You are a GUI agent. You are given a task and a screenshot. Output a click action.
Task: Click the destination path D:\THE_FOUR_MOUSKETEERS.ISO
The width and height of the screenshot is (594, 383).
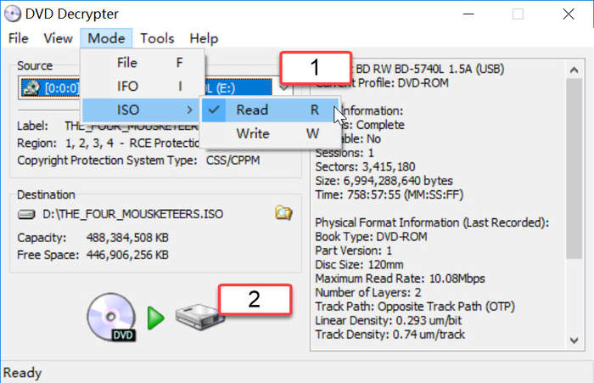133,214
